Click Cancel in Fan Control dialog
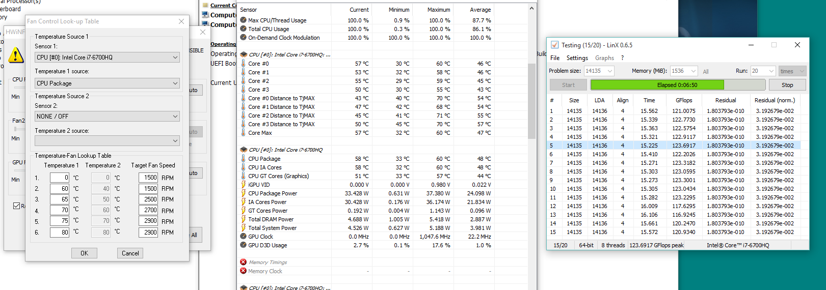The height and width of the screenshot is (290, 826). point(130,253)
